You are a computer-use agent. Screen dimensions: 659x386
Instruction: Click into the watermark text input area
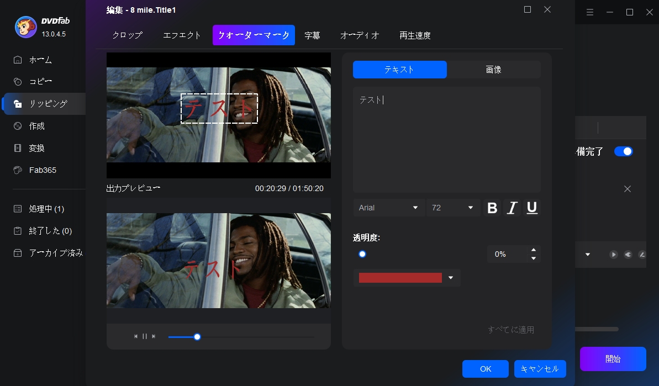click(x=447, y=140)
